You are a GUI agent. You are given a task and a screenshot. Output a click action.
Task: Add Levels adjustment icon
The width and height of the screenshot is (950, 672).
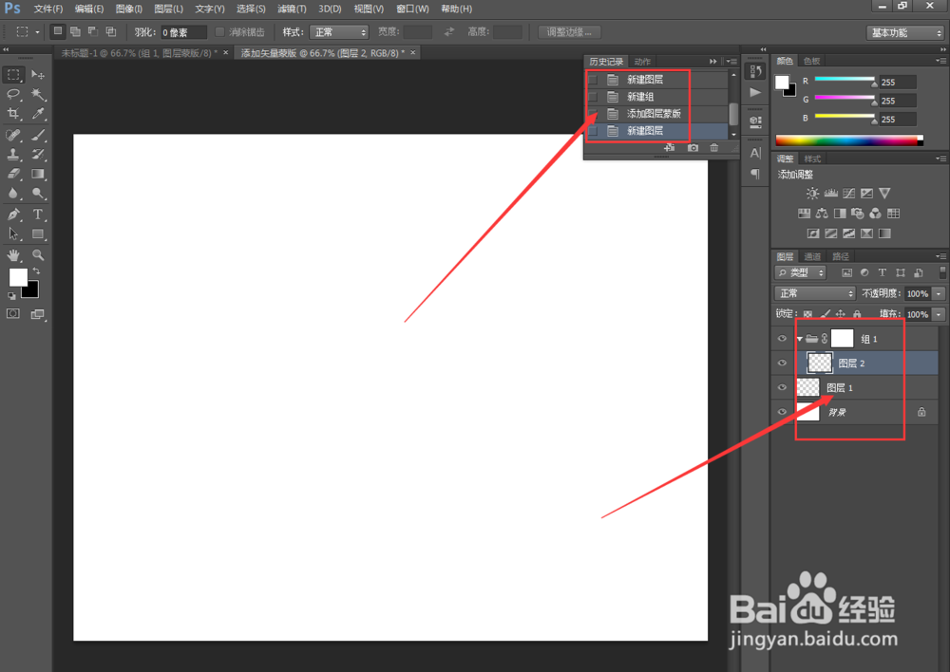click(830, 193)
